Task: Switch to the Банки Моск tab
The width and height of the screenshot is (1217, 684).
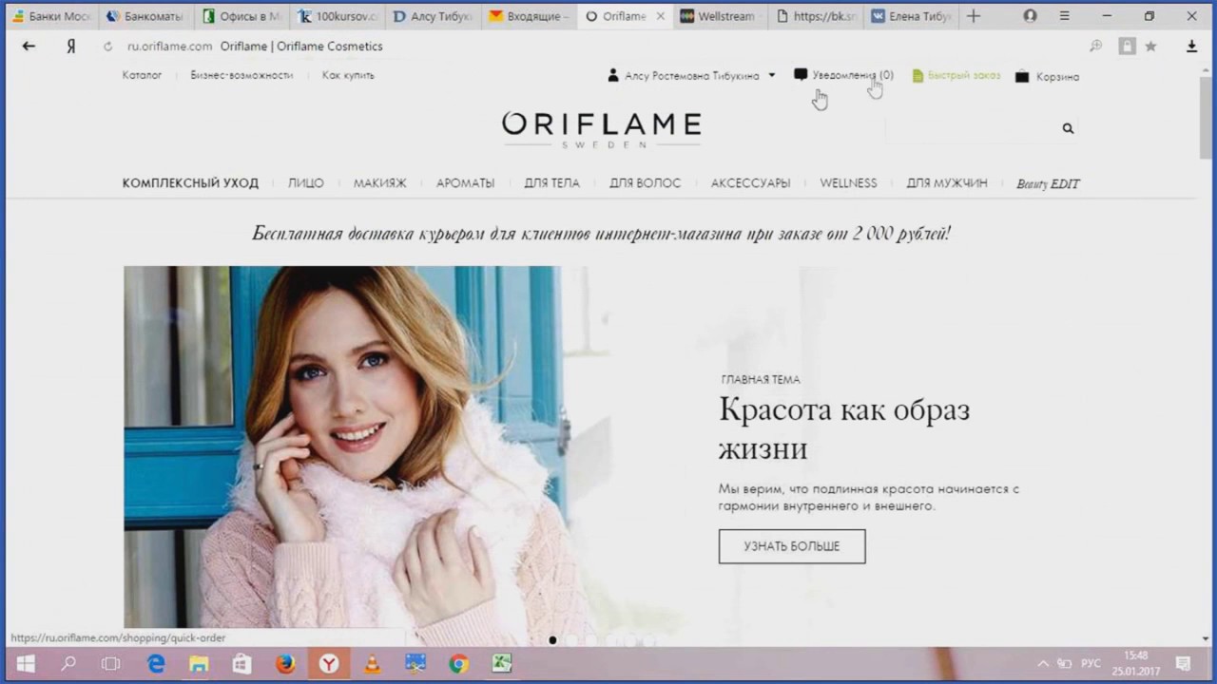Action: pos(50,16)
